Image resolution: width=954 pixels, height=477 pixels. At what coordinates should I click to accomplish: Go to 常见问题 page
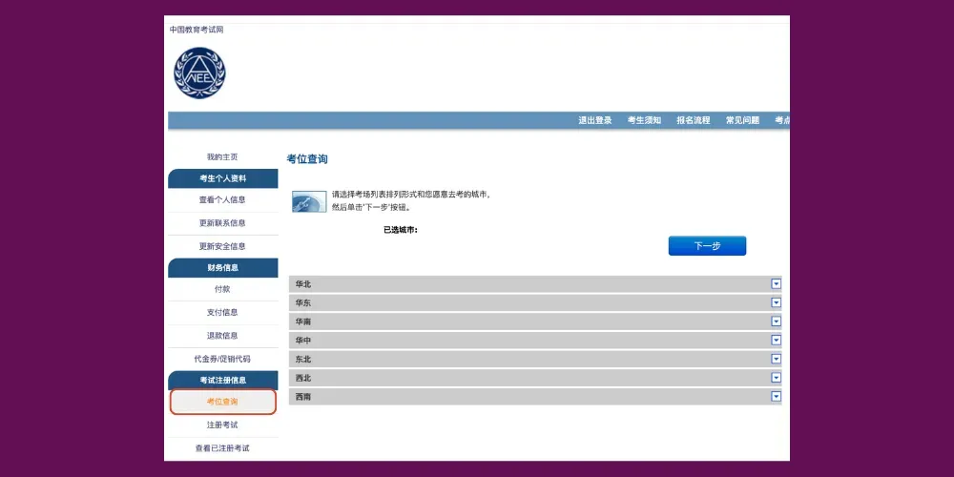742,121
